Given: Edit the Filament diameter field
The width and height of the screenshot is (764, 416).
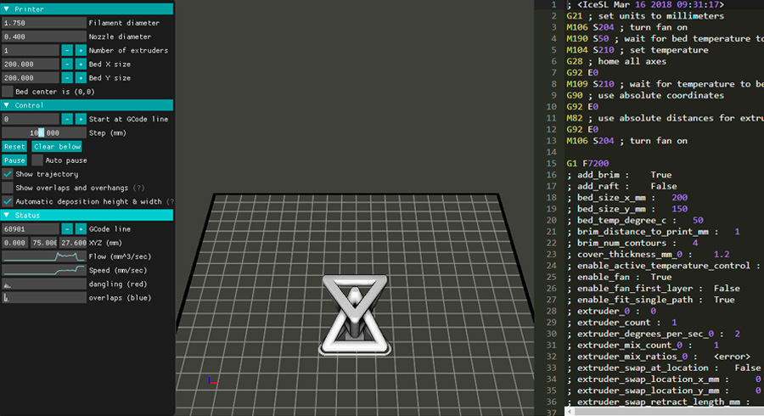Looking at the screenshot, I should tap(44, 23).
